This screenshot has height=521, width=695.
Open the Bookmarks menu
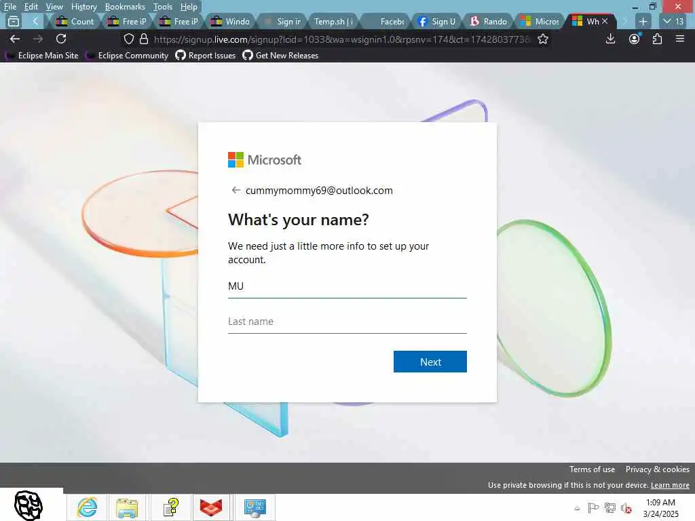tap(125, 7)
